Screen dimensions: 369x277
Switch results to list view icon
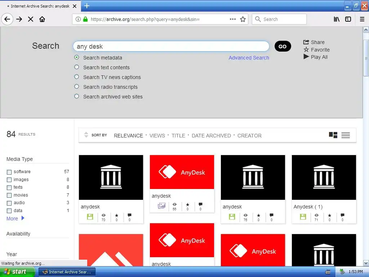click(x=346, y=135)
